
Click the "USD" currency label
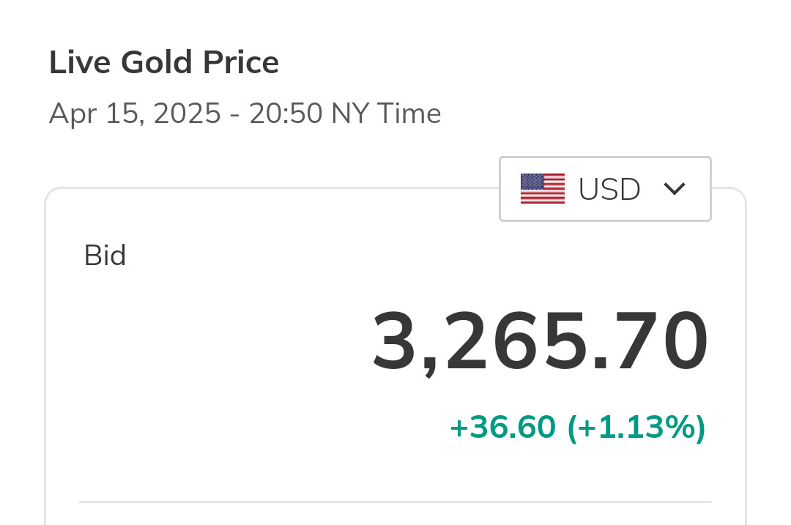coord(609,190)
